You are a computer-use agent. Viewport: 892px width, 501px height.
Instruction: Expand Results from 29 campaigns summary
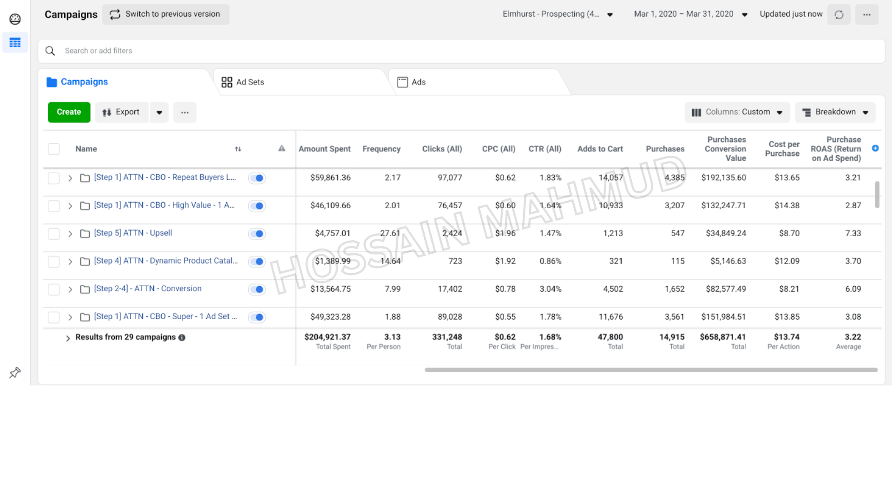point(68,338)
